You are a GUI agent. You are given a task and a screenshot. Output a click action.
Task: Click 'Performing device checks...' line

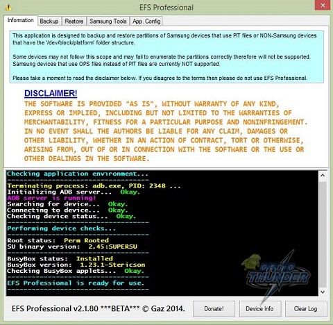61,228
